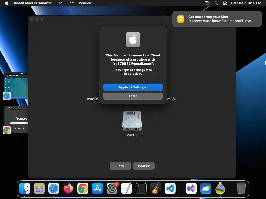Click the re579082@gmail.com address text
Image resolution: width=266 pixels, height=199 pixels.
coord(132,64)
